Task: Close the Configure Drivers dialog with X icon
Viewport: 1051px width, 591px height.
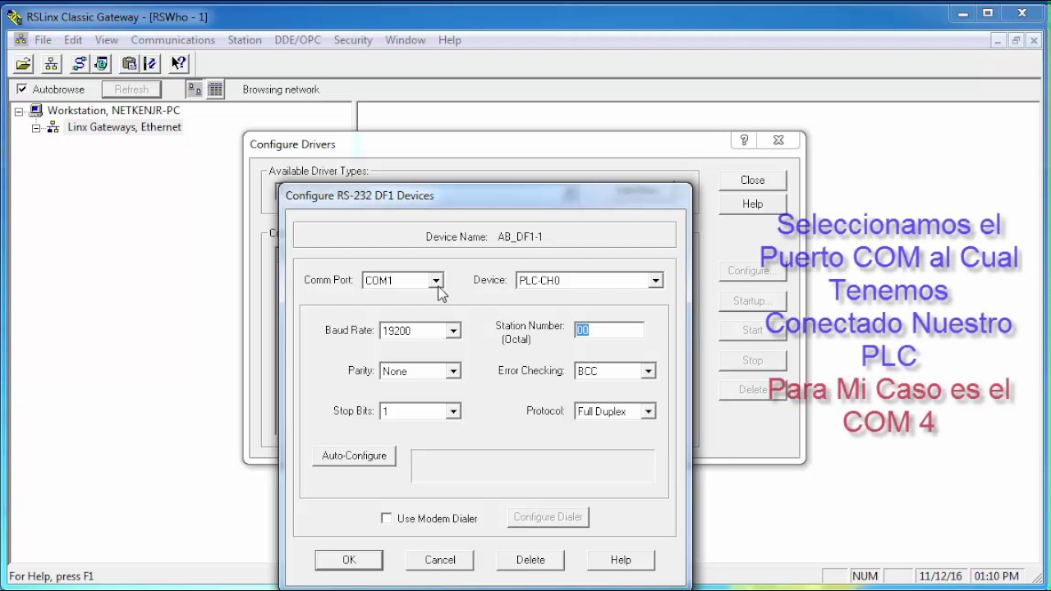Action: pos(778,140)
